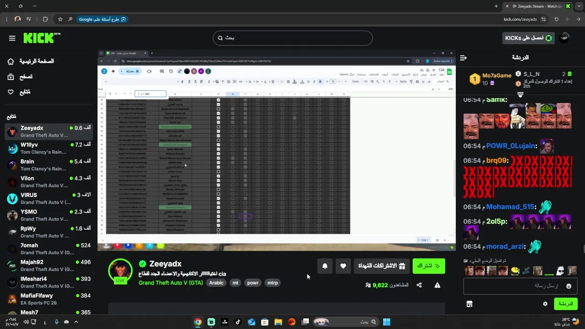The width and height of the screenshot is (585, 329).
Task: Collapse the chat panel
Action: [x=463, y=58]
